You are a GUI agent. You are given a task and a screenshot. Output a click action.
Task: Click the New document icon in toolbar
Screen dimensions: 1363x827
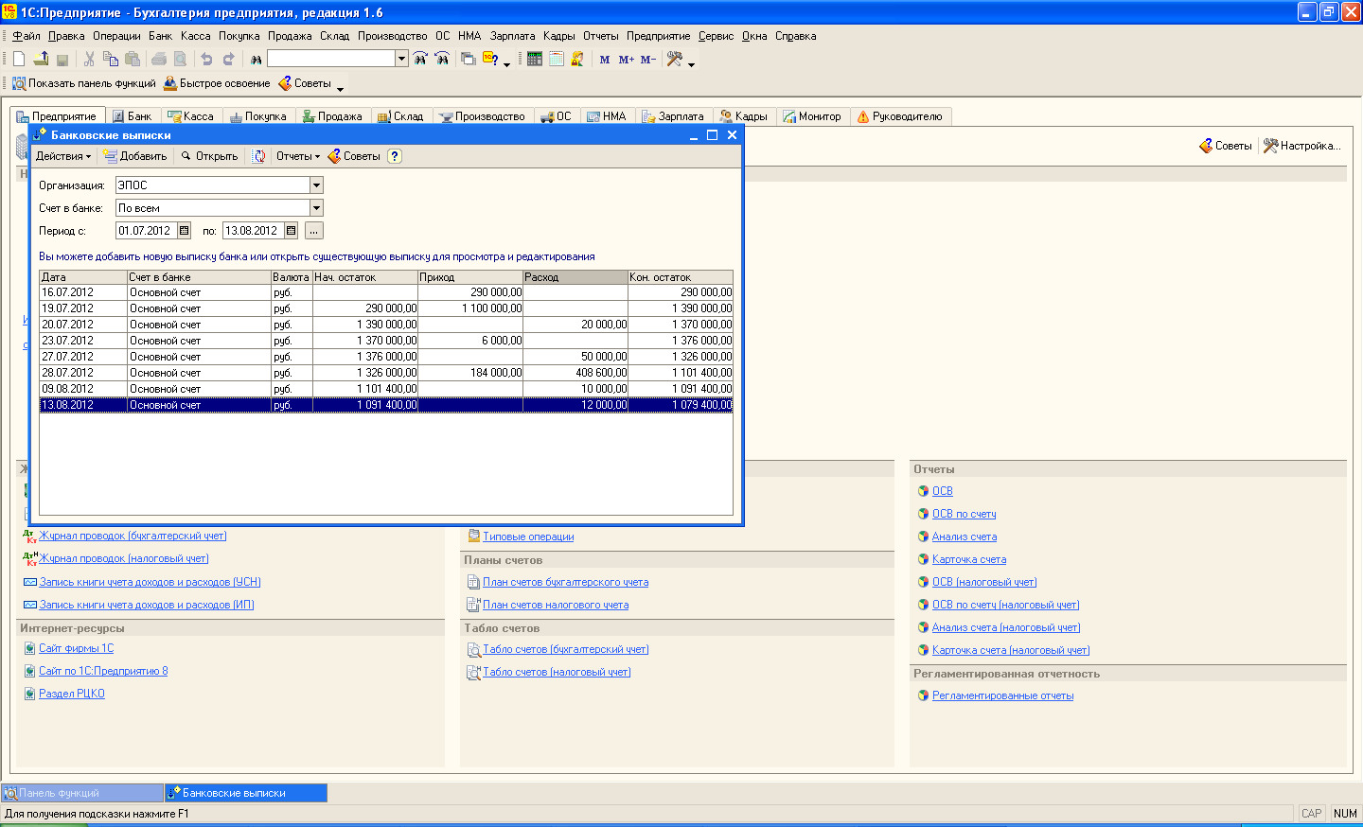(x=19, y=59)
